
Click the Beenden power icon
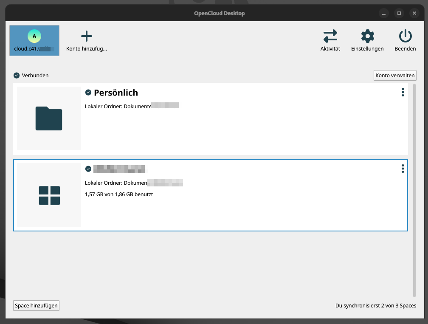click(x=405, y=36)
